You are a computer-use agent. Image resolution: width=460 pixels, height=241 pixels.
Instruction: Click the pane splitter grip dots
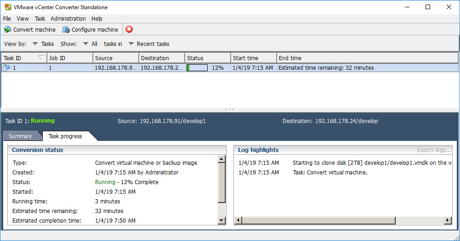(x=230, y=110)
